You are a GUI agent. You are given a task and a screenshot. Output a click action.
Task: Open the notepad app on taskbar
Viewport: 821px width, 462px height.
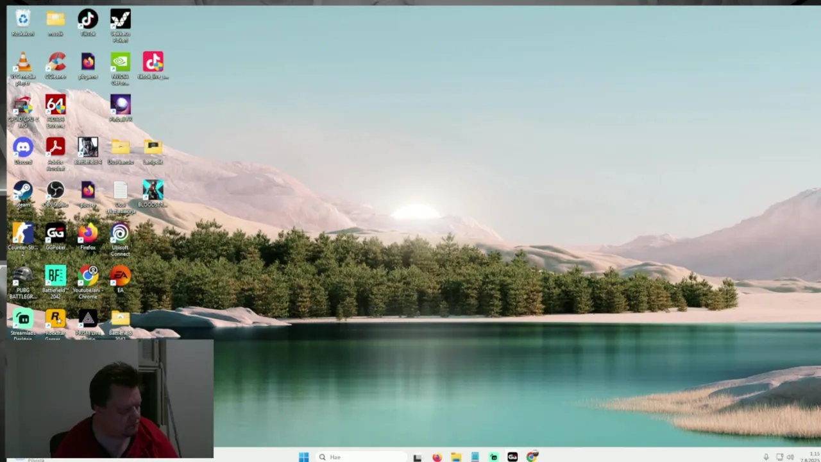(475, 458)
